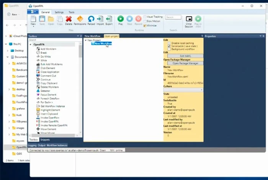This screenshot has height=180, width=268.
Task: Open the application menu dropdown button
Action: click(33, 11)
